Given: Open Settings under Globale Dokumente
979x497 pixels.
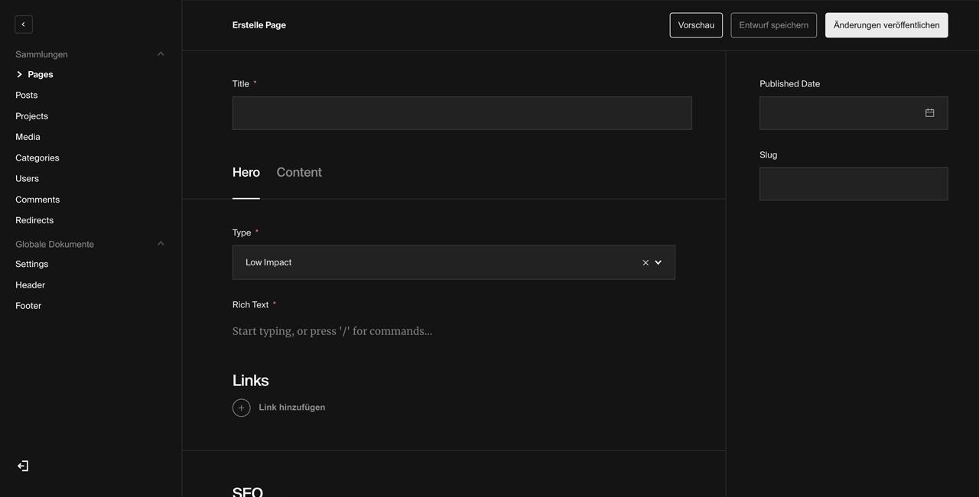Looking at the screenshot, I should 31,264.
